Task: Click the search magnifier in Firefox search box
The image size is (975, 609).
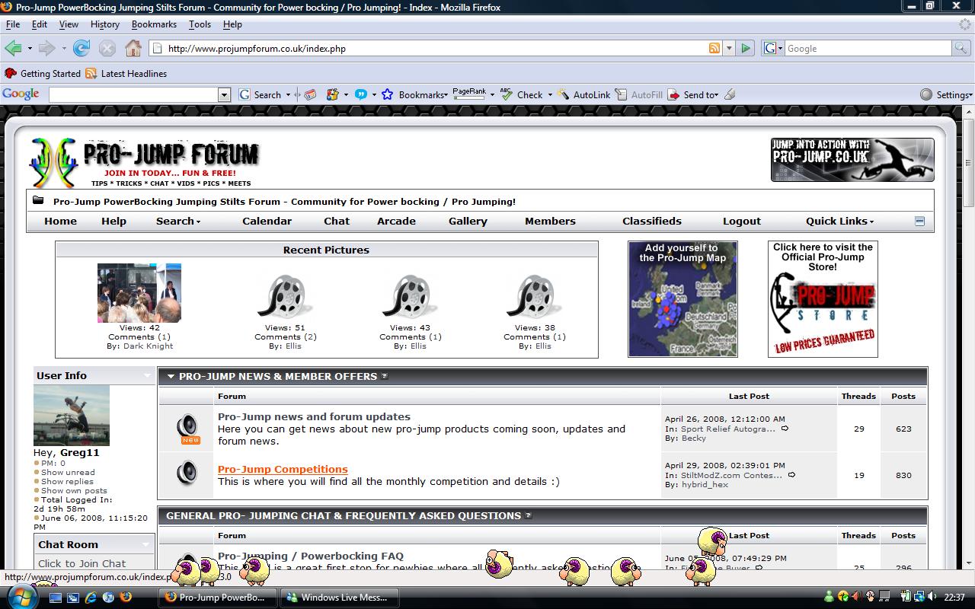Action: [961, 48]
